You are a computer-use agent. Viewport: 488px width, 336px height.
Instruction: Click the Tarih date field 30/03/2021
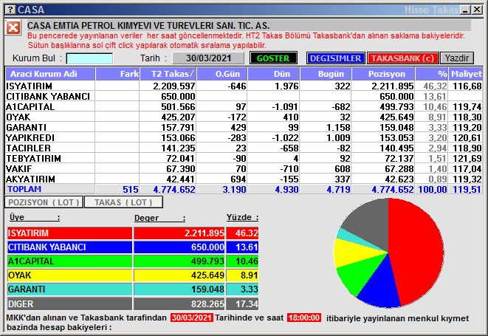(x=208, y=58)
